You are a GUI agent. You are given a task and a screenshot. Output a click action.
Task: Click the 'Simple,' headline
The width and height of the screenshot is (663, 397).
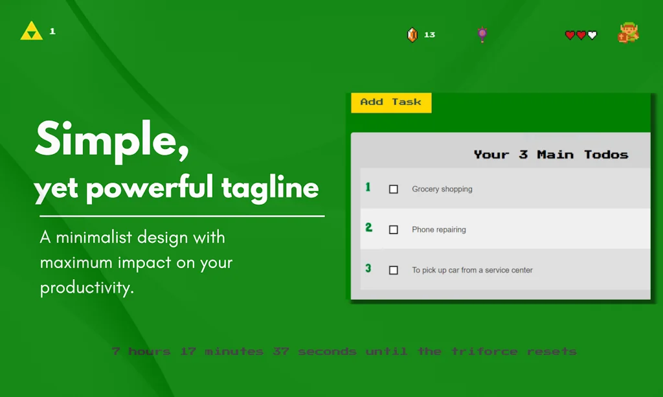[x=112, y=141]
